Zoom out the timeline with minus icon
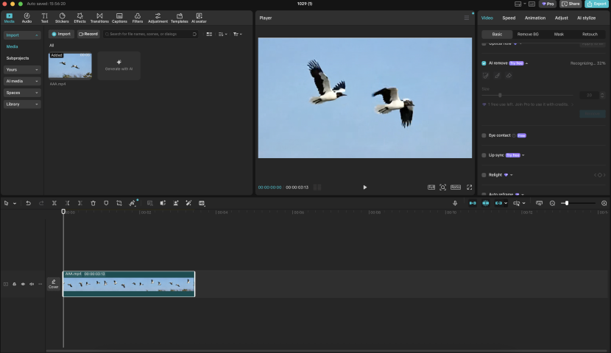The image size is (611, 353). [x=552, y=203]
